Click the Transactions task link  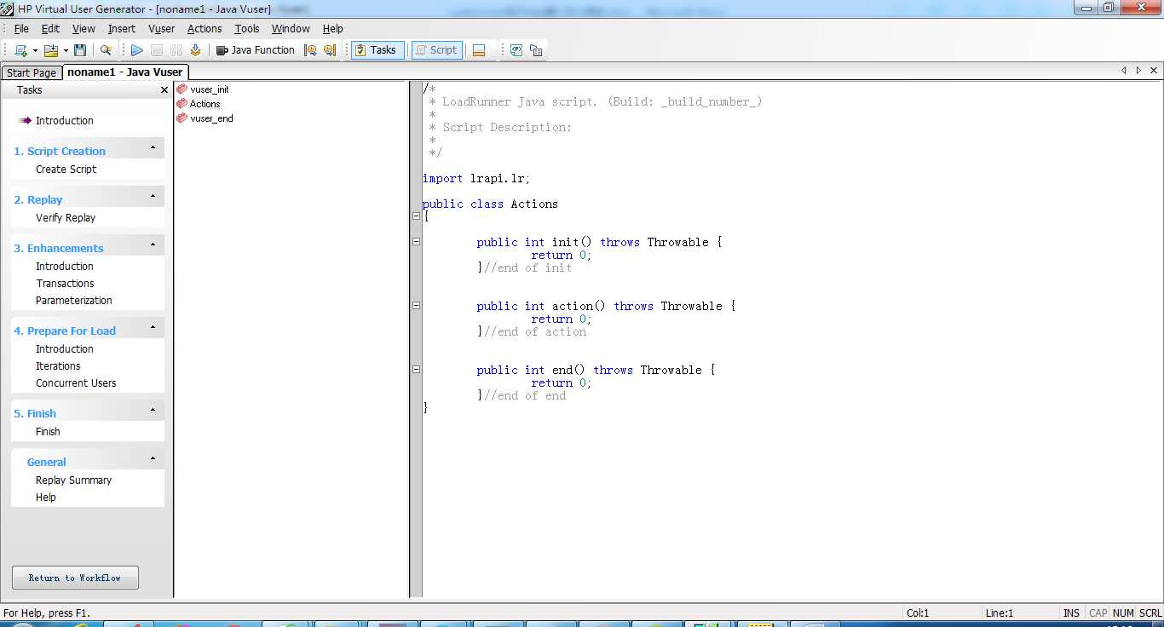click(x=65, y=284)
